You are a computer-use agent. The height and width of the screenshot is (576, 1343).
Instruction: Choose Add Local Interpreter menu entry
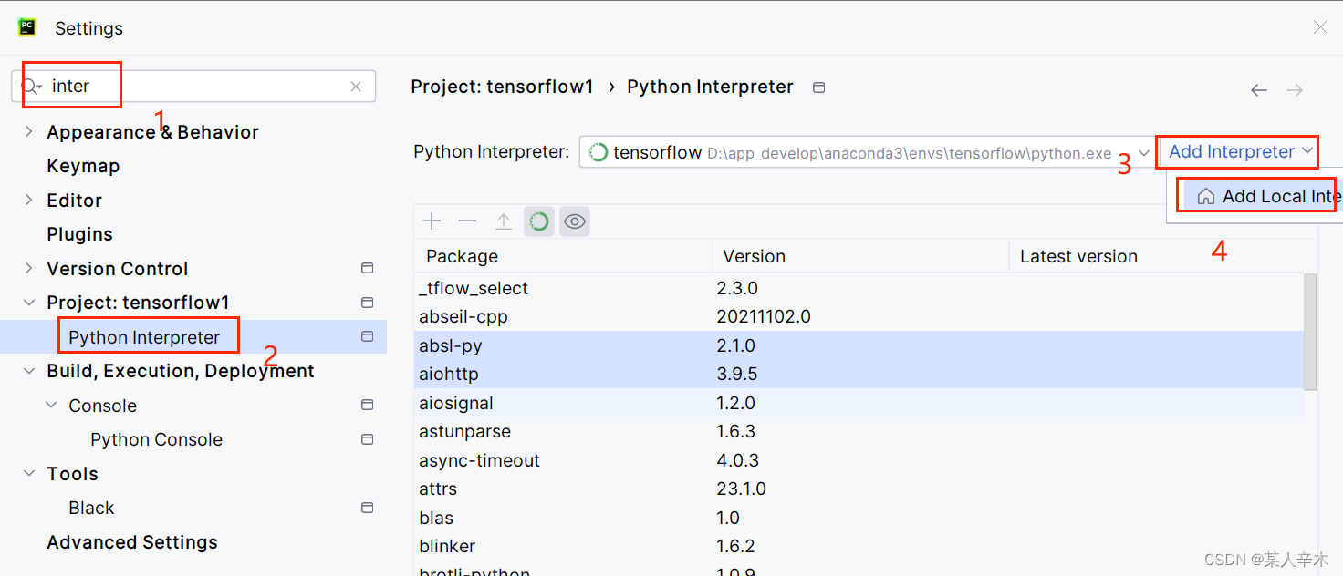pos(1268,196)
